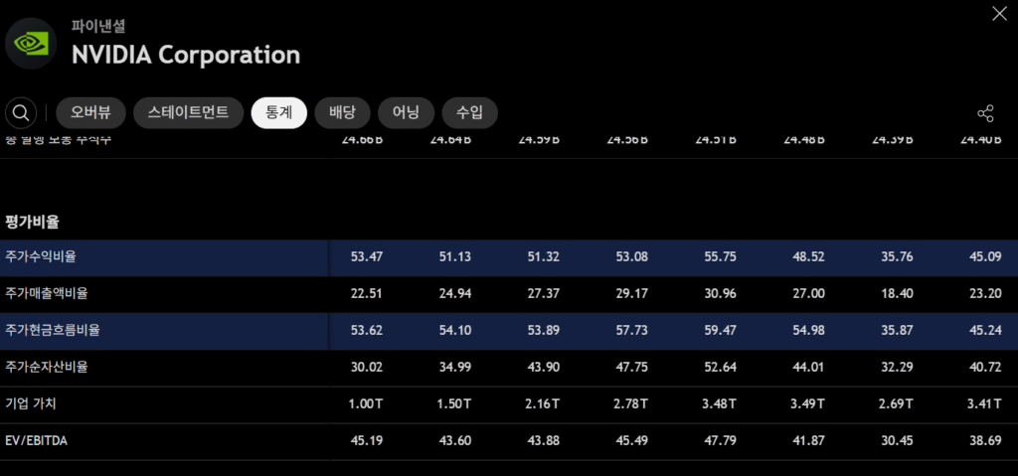Viewport: 1018px width, 476px height.
Task: Open the 오버뷰 tab
Action: click(x=89, y=113)
